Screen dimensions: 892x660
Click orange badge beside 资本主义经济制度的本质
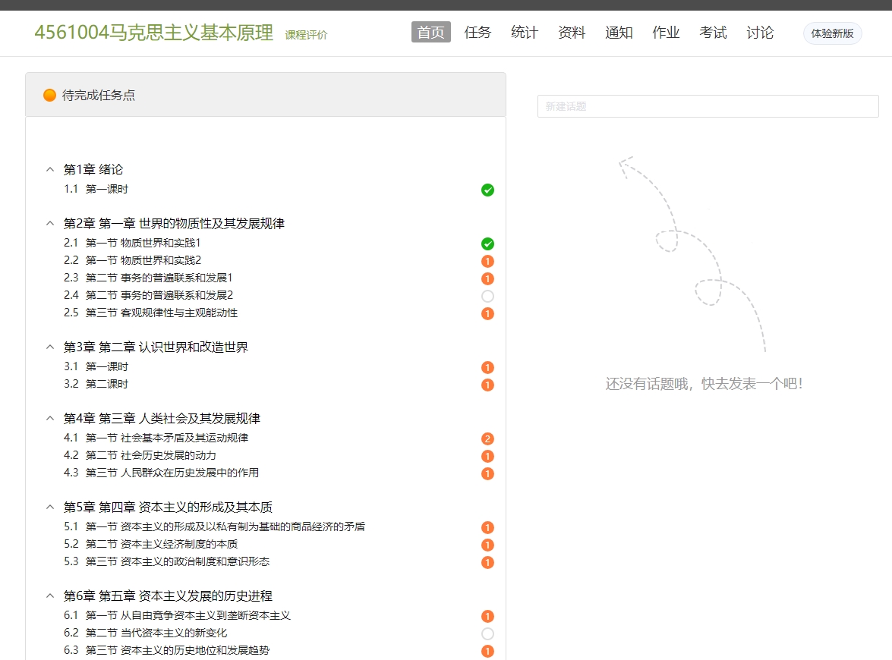point(487,545)
